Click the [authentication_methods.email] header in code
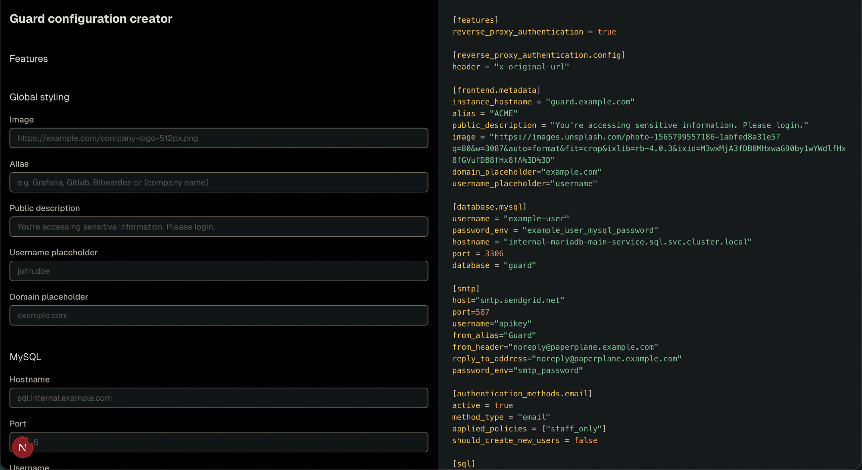 coord(522,394)
